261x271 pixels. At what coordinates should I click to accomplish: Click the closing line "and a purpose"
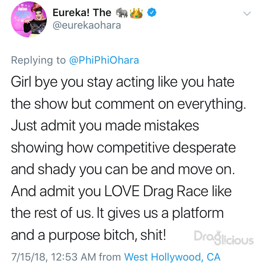point(89,235)
